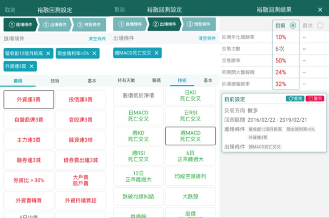Remove the 週MACD死亡交叉 exit condition chip

coord(157,53)
